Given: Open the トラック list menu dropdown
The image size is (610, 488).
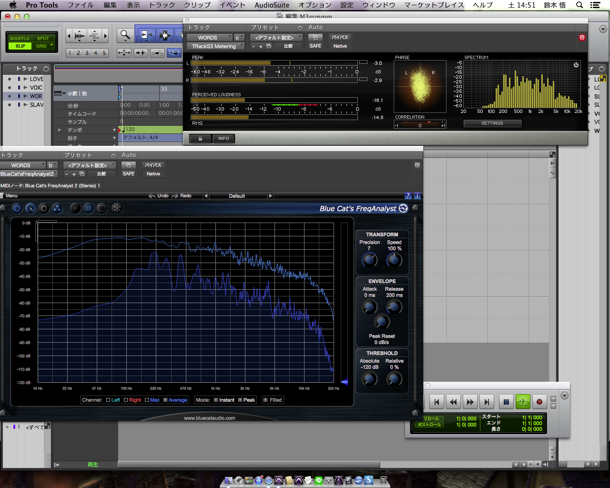Looking at the screenshot, I should pyautogui.click(x=46, y=69).
